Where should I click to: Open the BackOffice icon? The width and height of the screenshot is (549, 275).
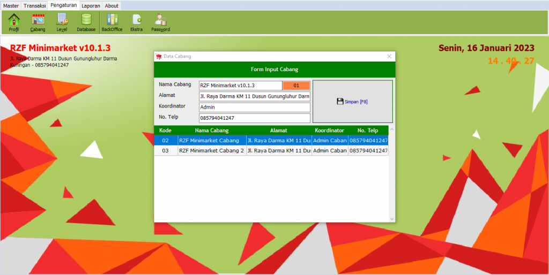[112, 22]
